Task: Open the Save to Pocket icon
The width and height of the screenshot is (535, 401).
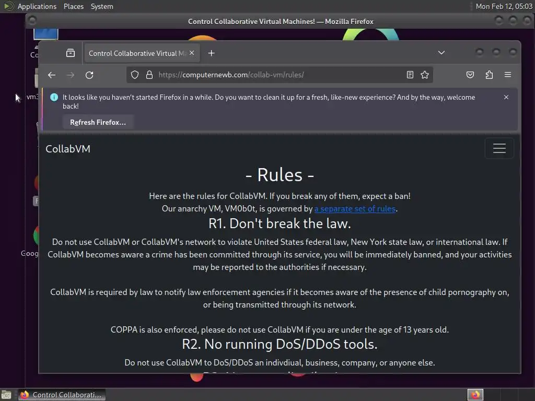Action: coord(470,75)
